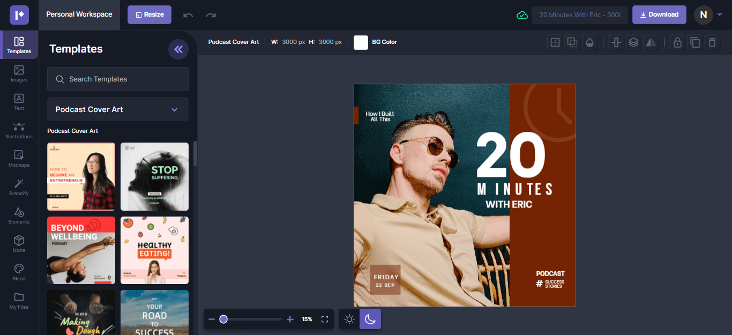Open the Layers icon in the toolbar
Screen dimensions: 732x335
(633, 42)
